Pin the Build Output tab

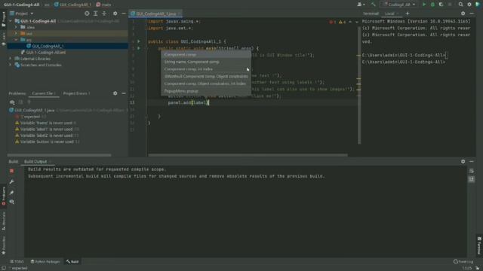coord(12,193)
